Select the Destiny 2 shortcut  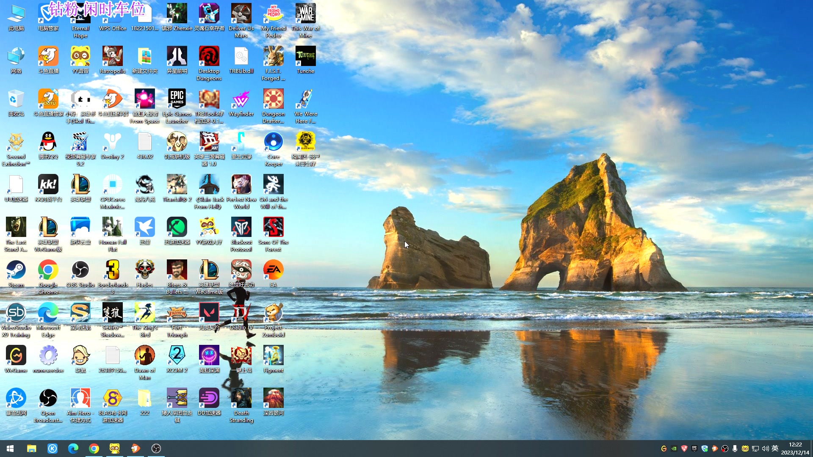point(113,146)
